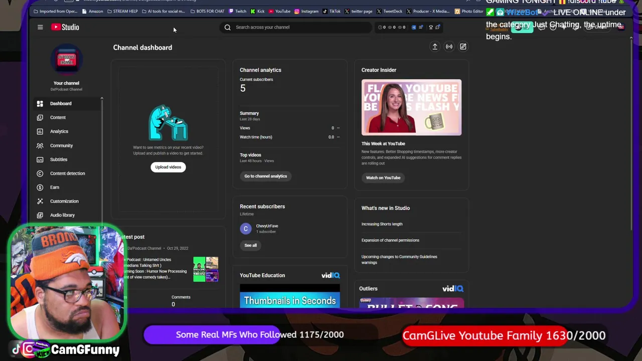Select Customization in the sidebar
The width and height of the screenshot is (642, 361).
pyautogui.click(x=66, y=201)
